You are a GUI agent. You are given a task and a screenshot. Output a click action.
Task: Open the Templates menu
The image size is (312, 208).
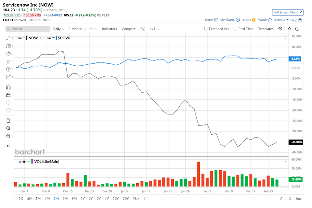266,29
